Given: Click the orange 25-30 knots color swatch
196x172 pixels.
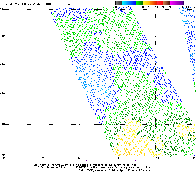Looking at the screenshot, I should (153, 3).
